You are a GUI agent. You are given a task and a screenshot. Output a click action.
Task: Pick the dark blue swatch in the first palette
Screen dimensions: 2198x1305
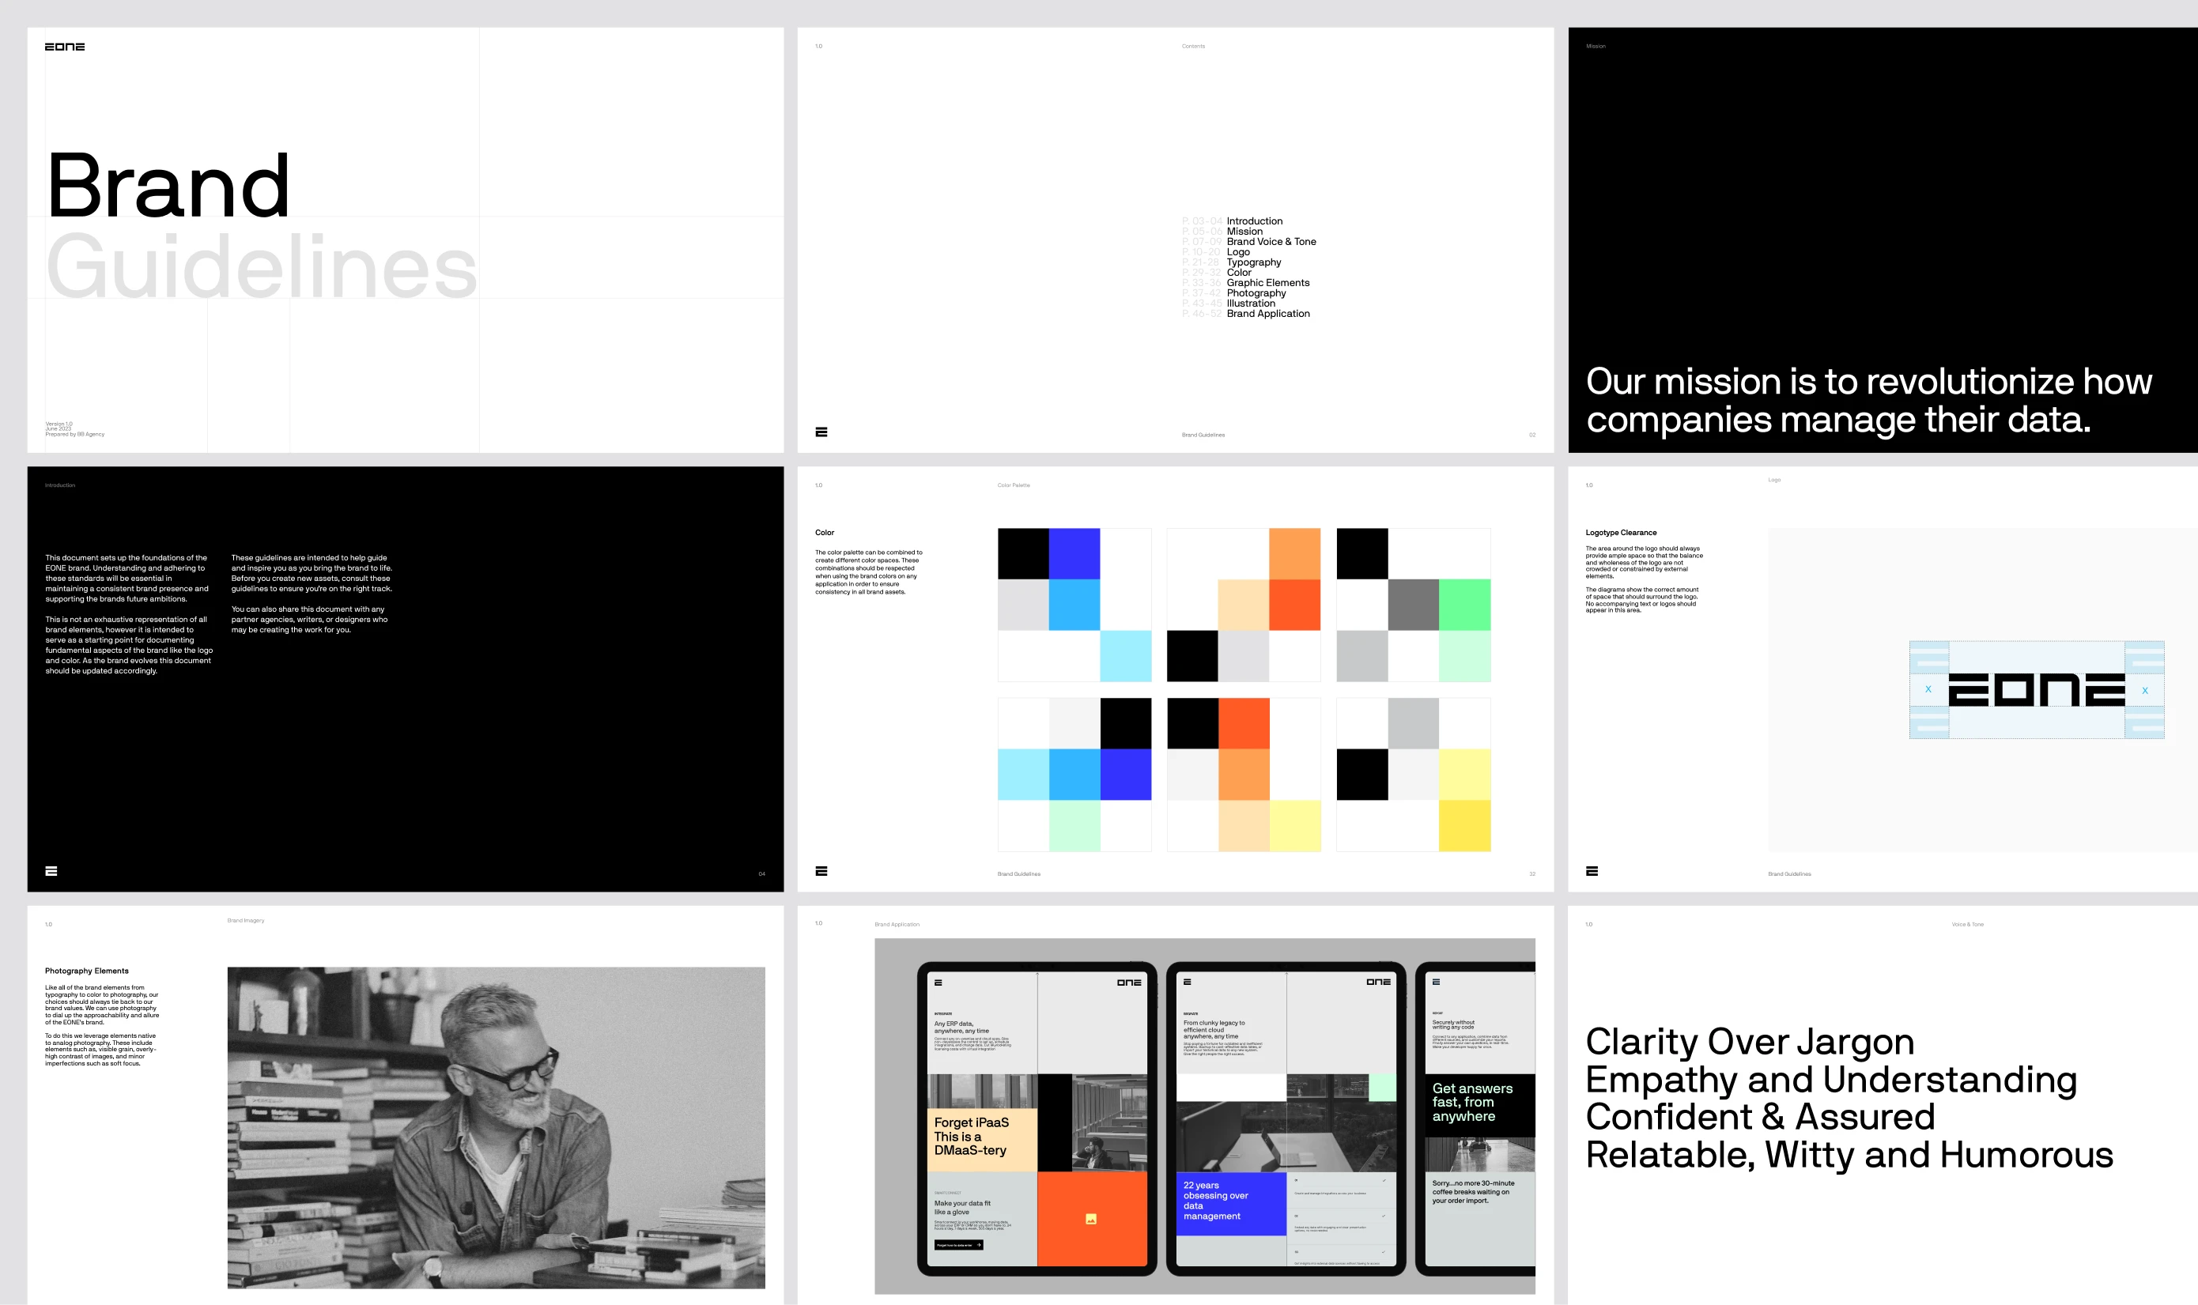pyautogui.click(x=1074, y=553)
